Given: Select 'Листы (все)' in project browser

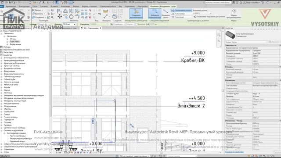Looking at the screenshot, I should click(8, 52).
